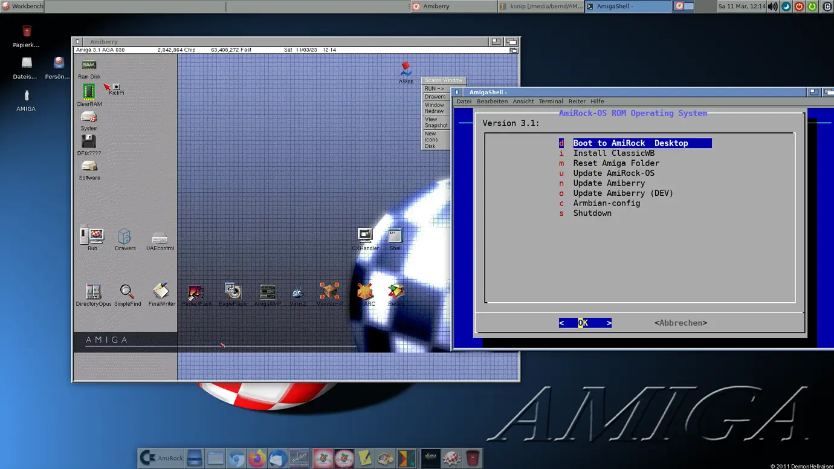Select the Shutdown option in the list
This screenshot has width=834, height=469.
pyautogui.click(x=592, y=213)
